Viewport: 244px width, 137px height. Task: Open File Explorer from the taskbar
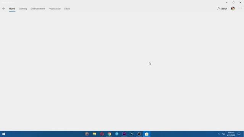[94, 134]
